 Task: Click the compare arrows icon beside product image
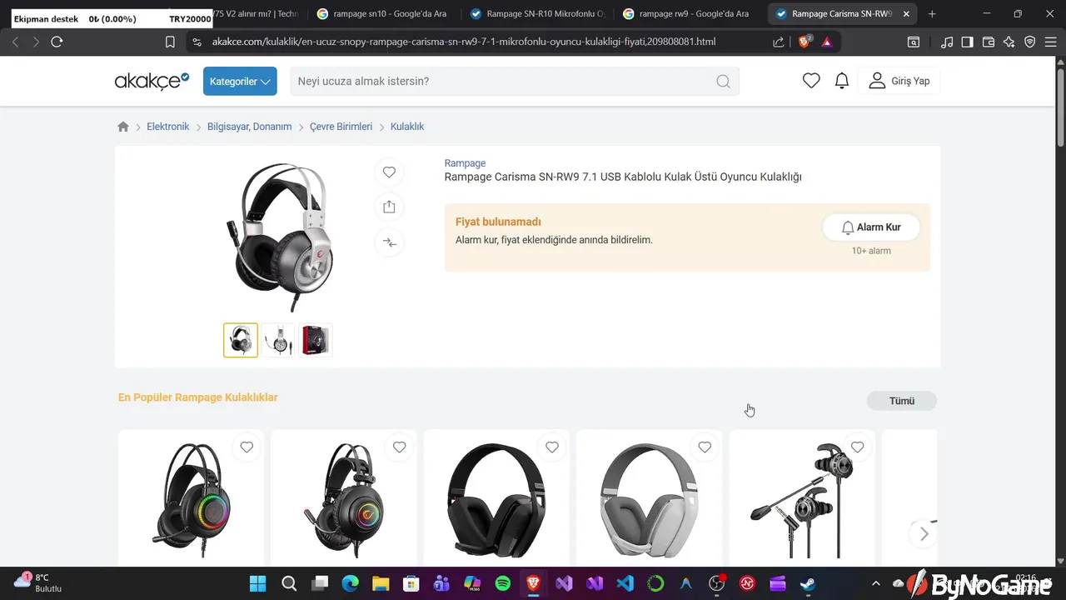tap(389, 242)
